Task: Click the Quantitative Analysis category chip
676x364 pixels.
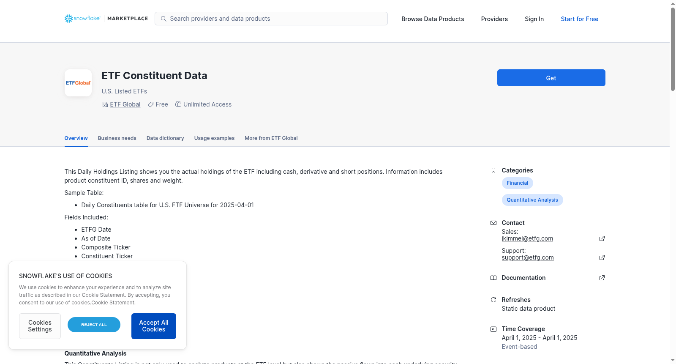Action: pos(532,200)
